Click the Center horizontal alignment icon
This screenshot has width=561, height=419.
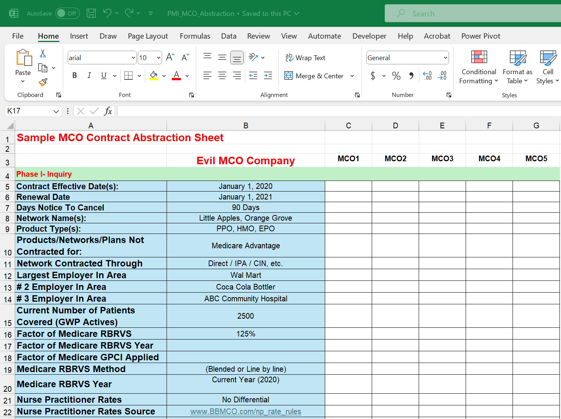222,76
